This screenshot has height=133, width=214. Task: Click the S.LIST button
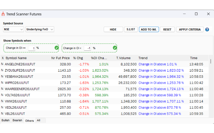131,29
